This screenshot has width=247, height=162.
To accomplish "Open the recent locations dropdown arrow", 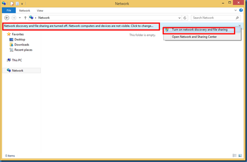I will pyautogui.click(x=20, y=18).
